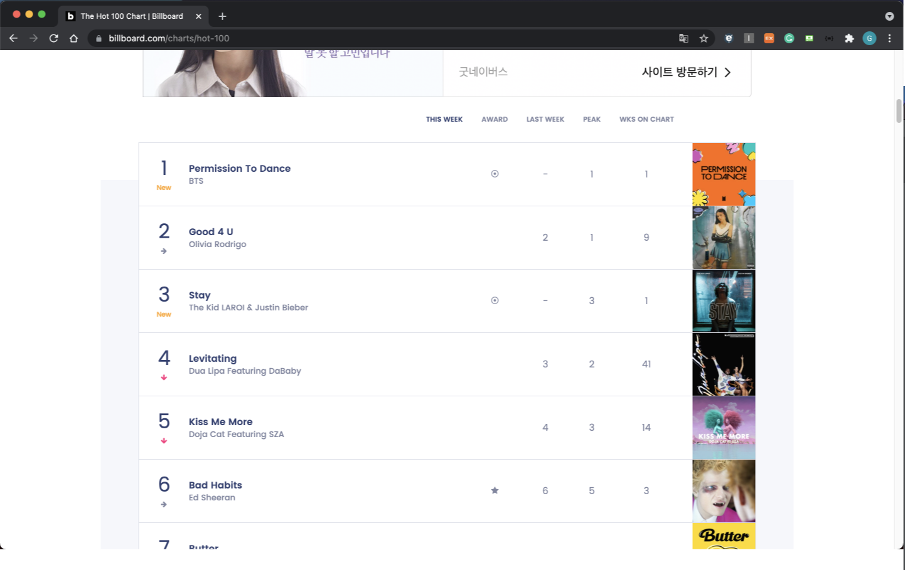Click the browser forward arrow
This screenshot has height=570, width=905.
[33, 38]
